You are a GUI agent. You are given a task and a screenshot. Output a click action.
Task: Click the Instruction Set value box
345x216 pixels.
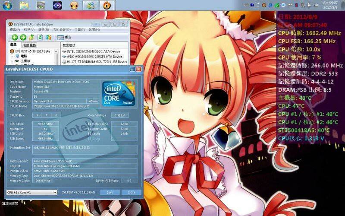coord(85,149)
